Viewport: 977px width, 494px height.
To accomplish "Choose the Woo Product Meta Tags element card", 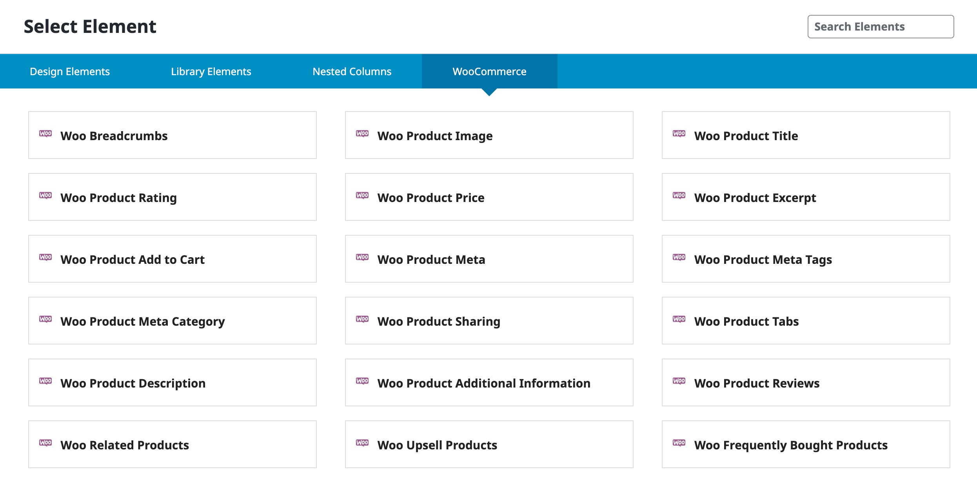I will pyautogui.click(x=806, y=259).
